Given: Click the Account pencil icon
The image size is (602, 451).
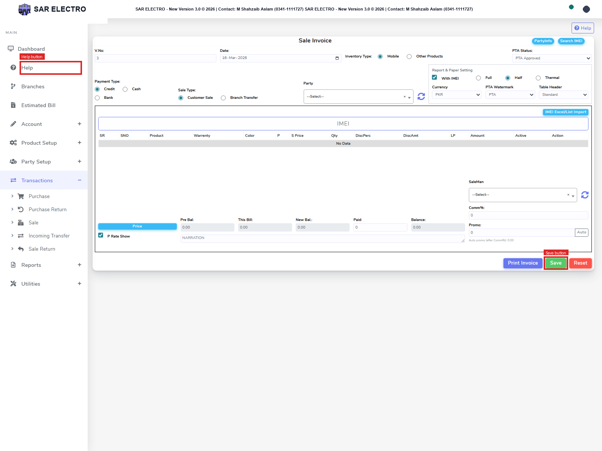Looking at the screenshot, I should [x=13, y=124].
